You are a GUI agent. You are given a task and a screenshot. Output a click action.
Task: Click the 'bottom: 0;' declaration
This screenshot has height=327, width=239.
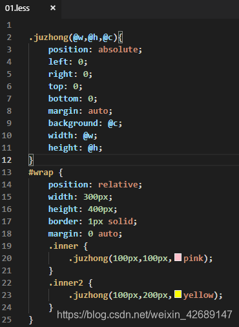pyautogui.click(x=73, y=99)
